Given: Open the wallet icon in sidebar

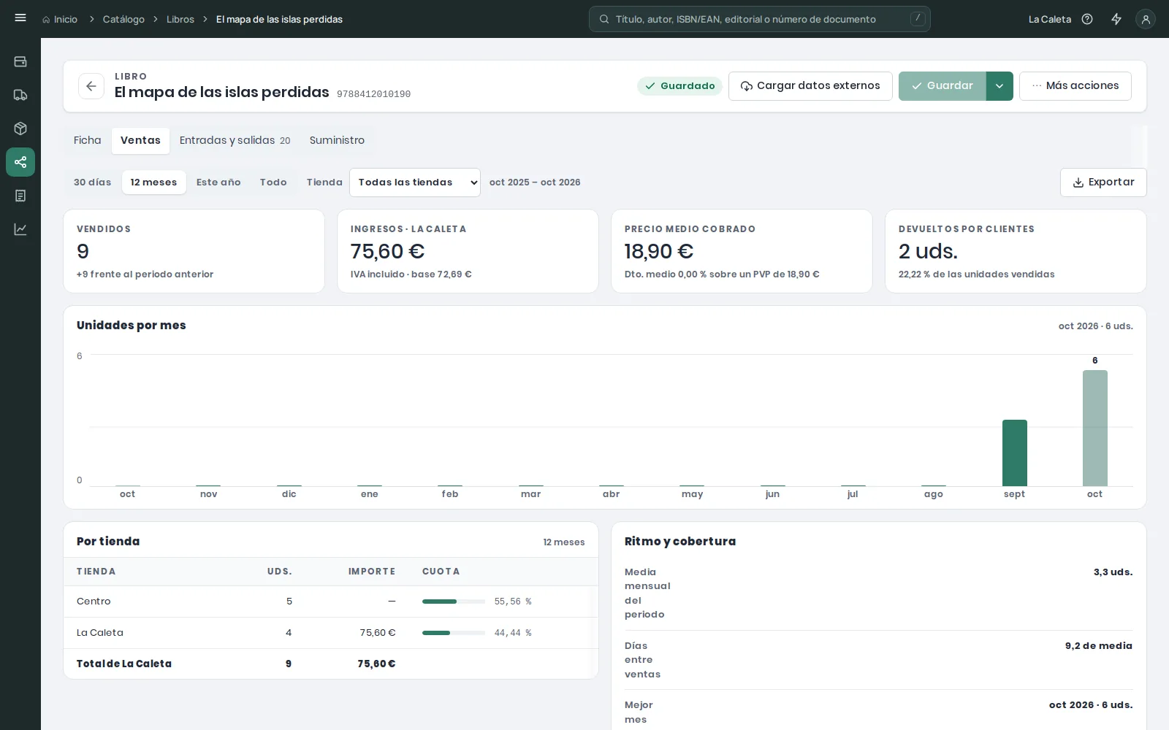Looking at the screenshot, I should point(20,62).
